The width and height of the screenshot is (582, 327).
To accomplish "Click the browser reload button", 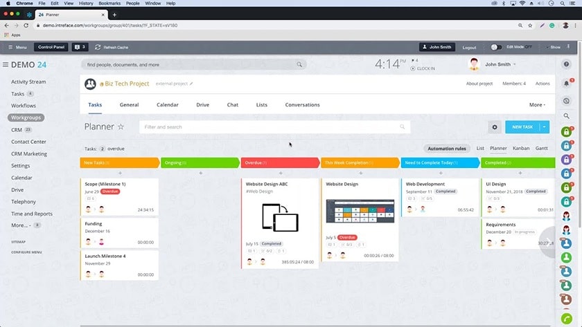I will pyautogui.click(x=26, y=25).
